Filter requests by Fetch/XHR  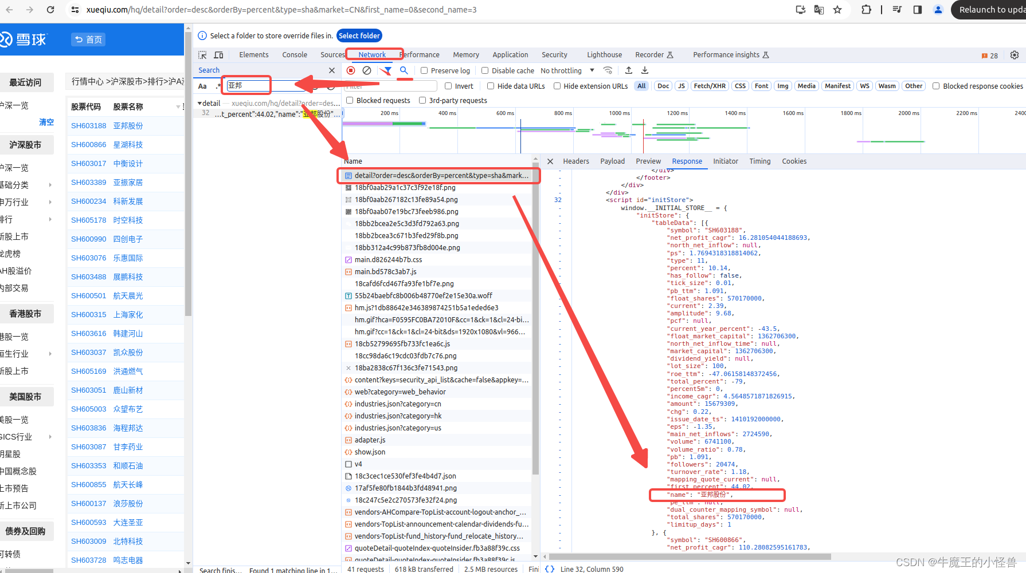click(710, 86)
